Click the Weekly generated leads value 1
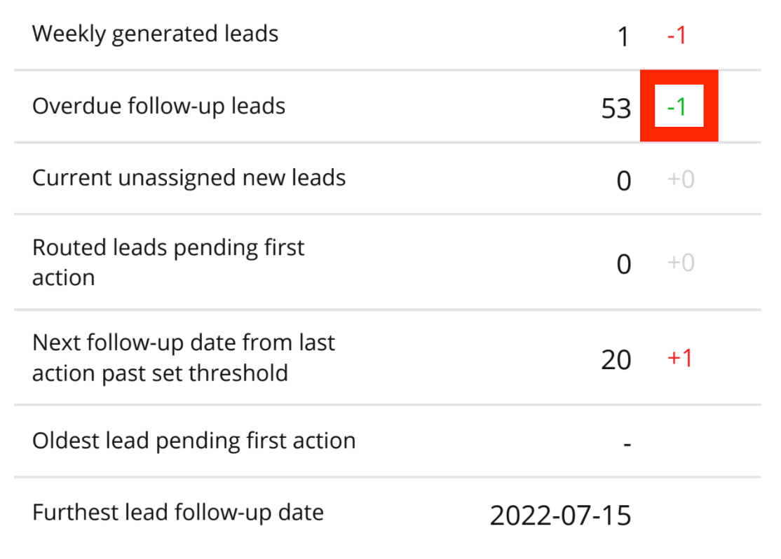781x559 pixels. [x=623, y=36]
